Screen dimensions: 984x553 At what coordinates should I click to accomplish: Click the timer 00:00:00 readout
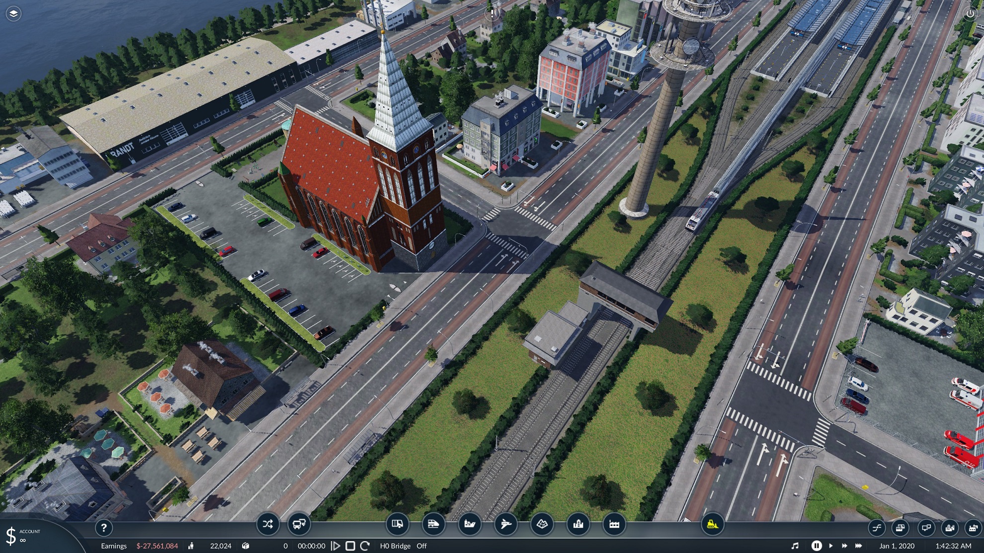311,546
